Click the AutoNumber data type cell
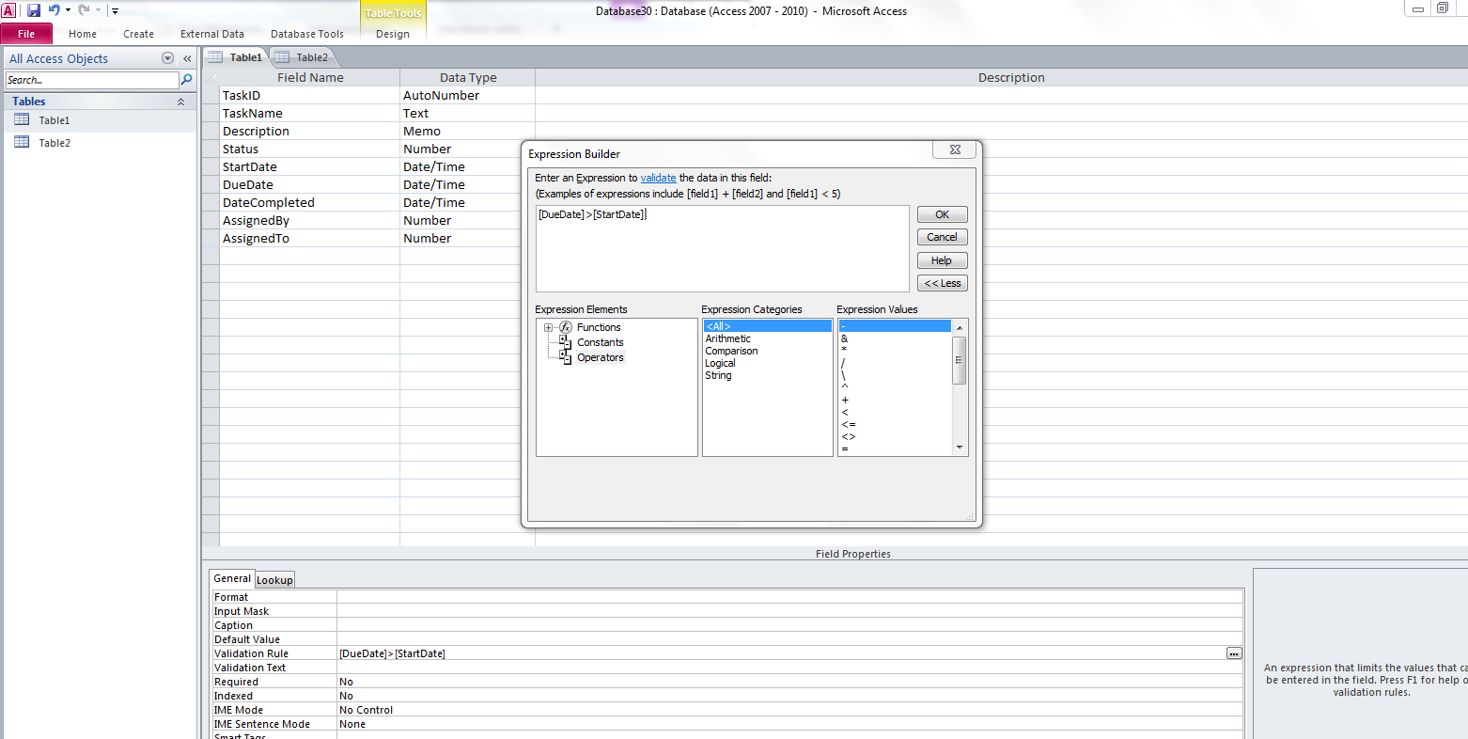Screen dimensions: 1468x739 [x=467, y=95]
